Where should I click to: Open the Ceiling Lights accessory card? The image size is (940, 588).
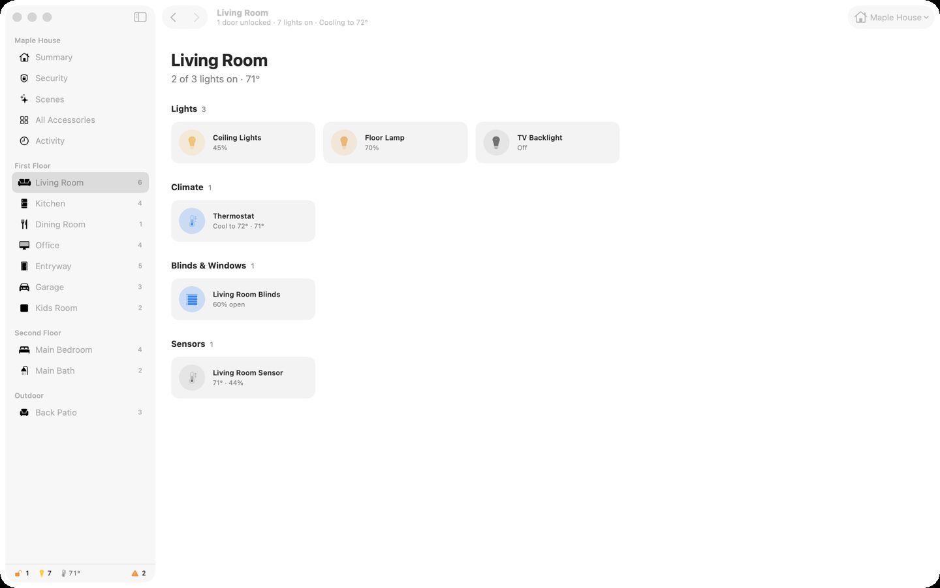point(243,142)
